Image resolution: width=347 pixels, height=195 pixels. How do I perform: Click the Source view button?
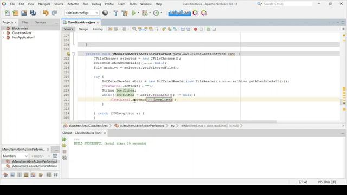pos(68,29)
